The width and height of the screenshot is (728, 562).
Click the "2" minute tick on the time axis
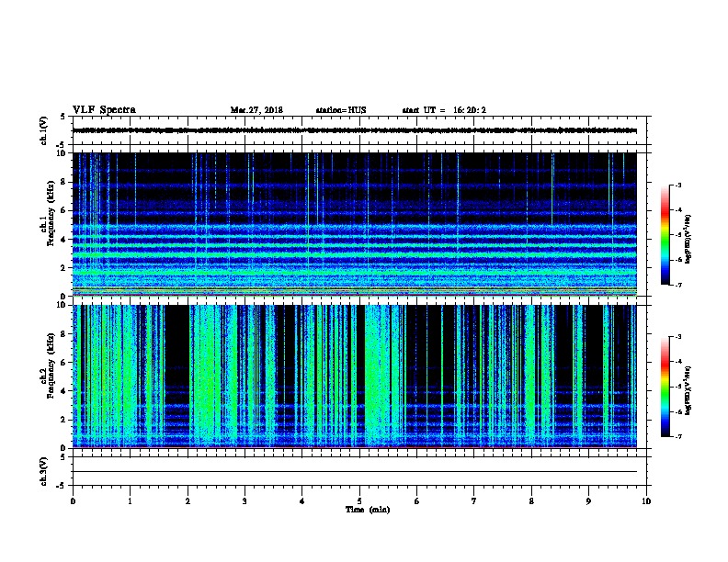click(x=188, y=501)
